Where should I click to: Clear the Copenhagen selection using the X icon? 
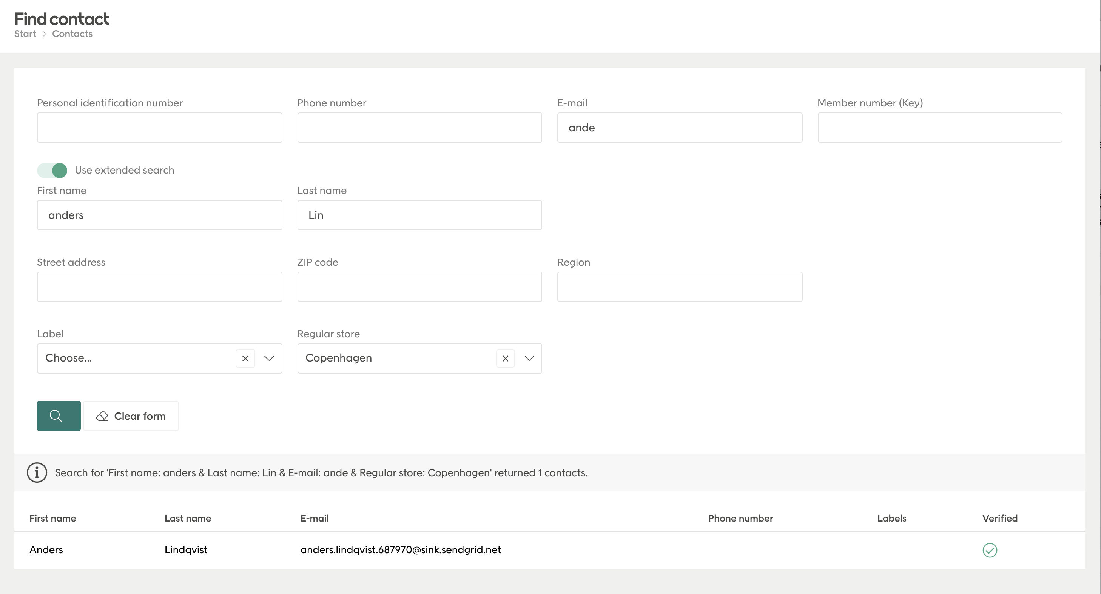pos(506,359)
